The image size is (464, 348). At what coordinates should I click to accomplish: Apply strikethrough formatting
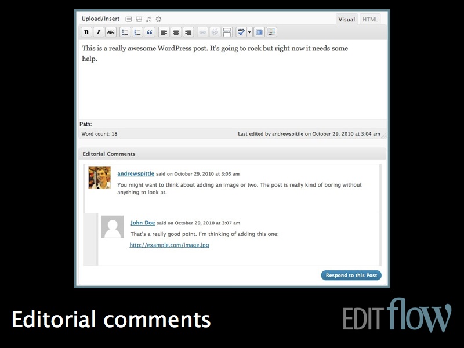point(111,32)
